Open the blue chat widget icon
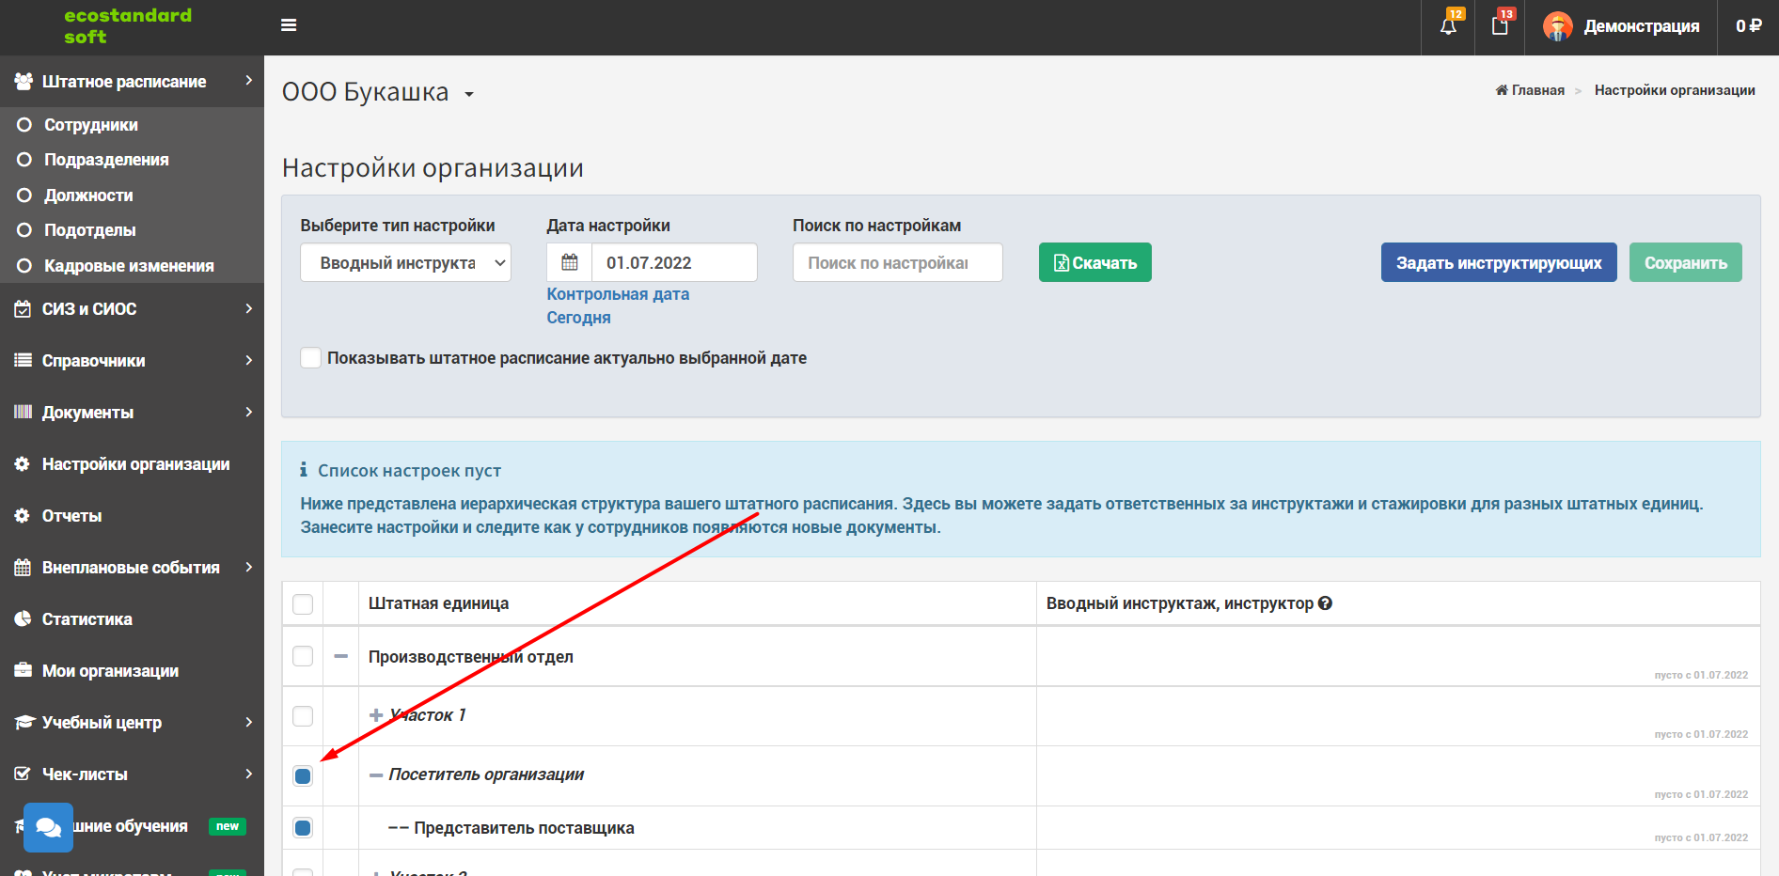Viewport: 1779px width, 876px height. coord(48,827)
